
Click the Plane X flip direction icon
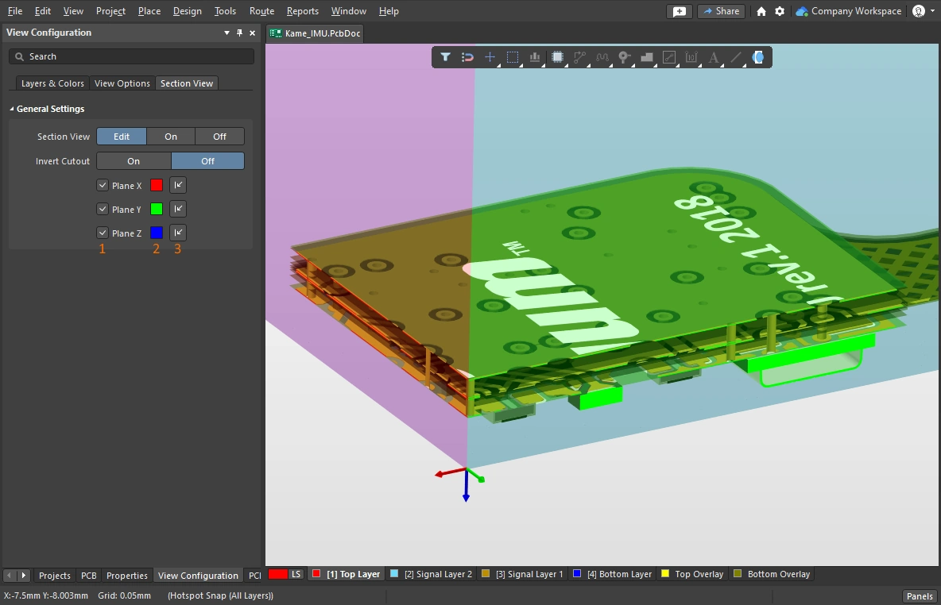click(x=179, y=185)
